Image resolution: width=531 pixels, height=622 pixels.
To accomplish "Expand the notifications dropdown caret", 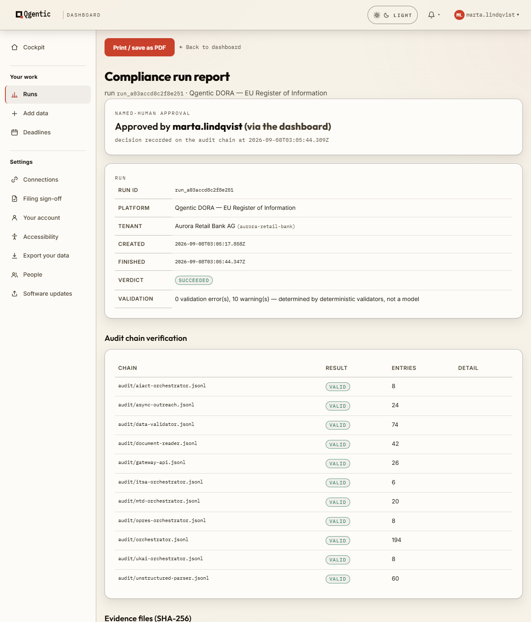I will click(439, 15).
